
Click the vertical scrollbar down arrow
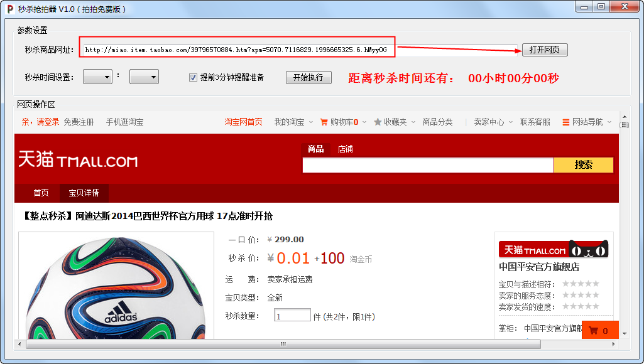[625, 334]
